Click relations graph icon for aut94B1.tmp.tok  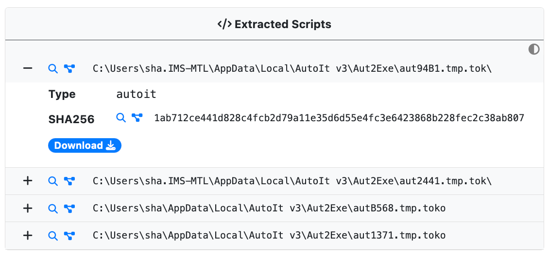(x=69, y=69)
